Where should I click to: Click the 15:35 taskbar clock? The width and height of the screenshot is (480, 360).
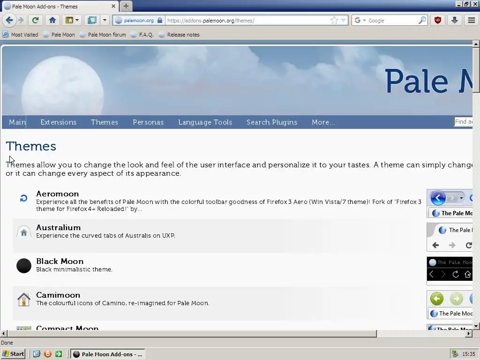coord(469,354)
